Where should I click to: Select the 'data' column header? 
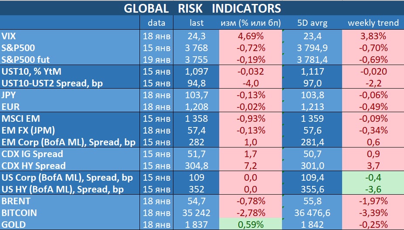tap(156, 23)
